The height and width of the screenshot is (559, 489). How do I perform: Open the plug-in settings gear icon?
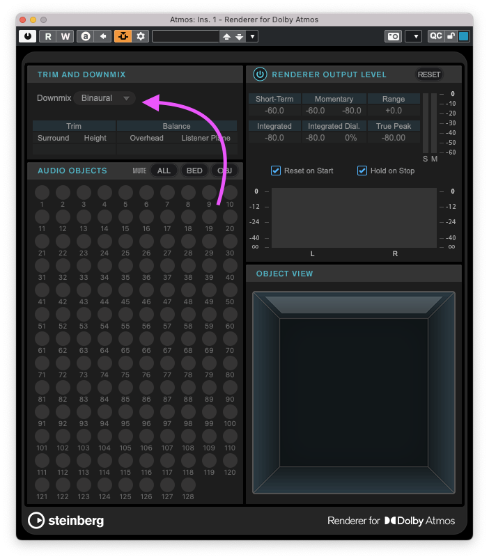pos(141,36)
